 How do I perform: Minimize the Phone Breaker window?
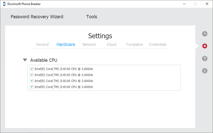[x=184, y=4]
